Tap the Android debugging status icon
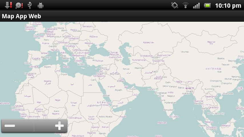The image size is (244, 137). pyautogui.click(x=40, y=5)
